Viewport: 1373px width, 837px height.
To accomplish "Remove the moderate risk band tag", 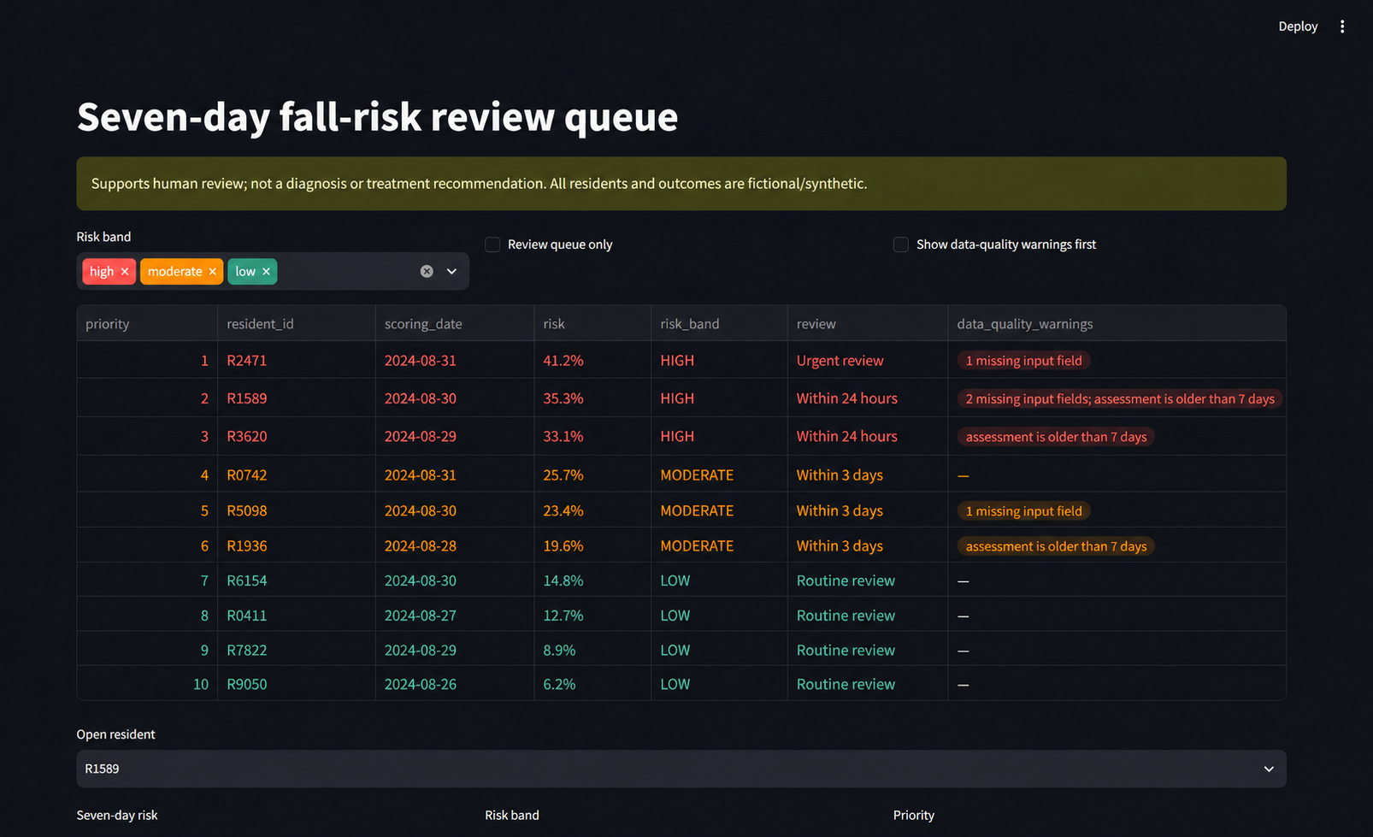I will [213, 272].
